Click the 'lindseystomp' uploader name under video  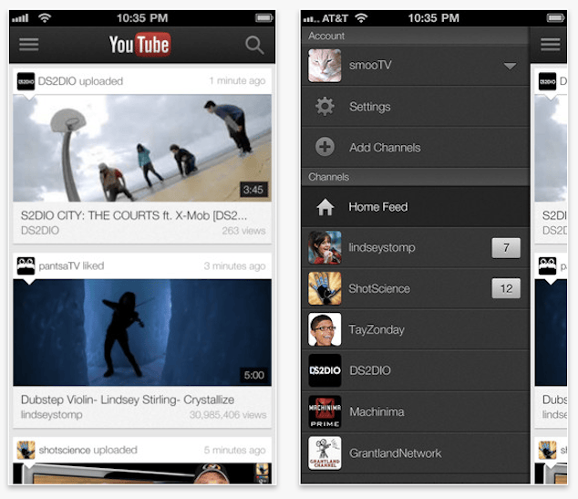coord(52,415)
